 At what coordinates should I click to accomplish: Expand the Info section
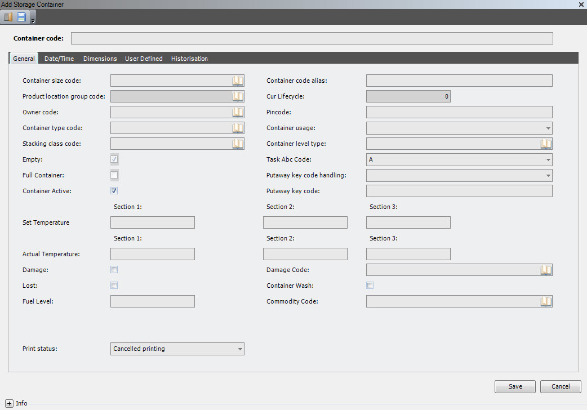(x=10, y=403)
